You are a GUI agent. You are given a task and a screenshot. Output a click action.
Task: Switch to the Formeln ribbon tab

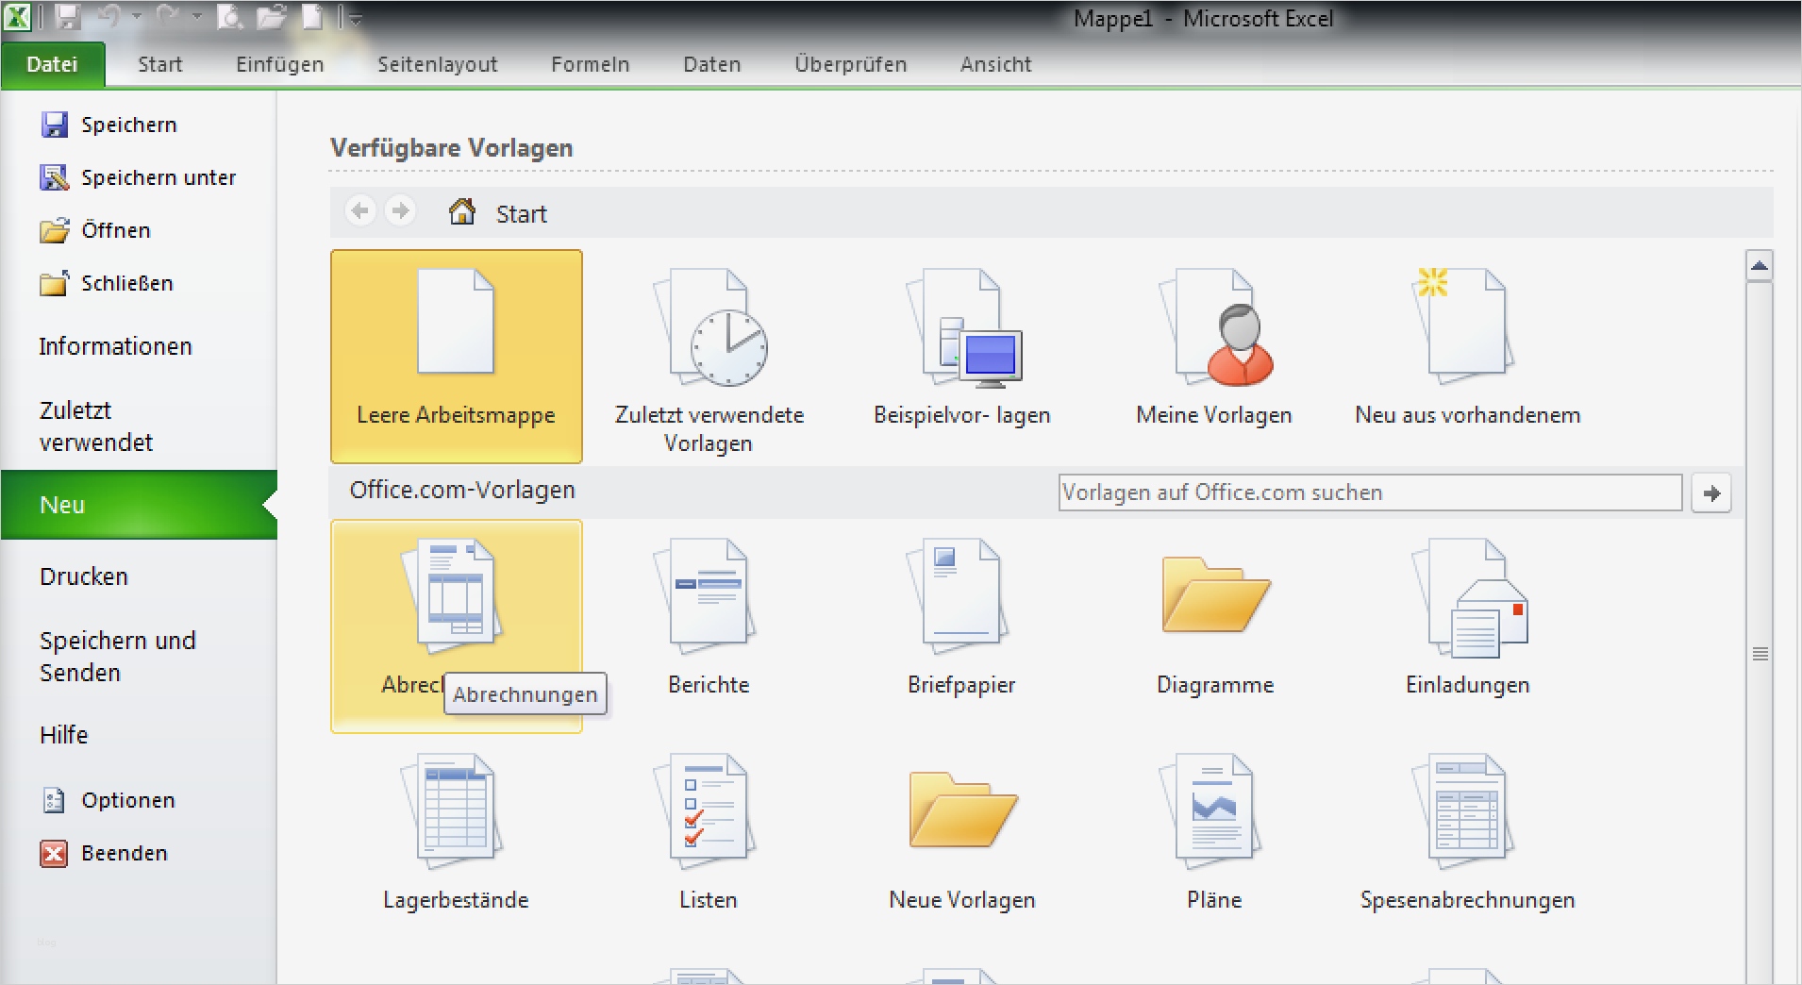coord(590,63)
